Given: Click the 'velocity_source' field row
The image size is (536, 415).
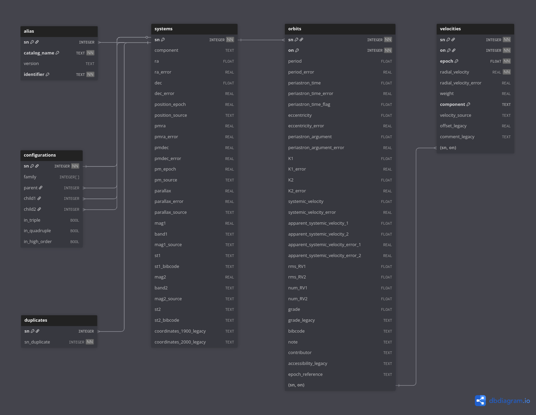Looking at the screenshot, I should click(x=475, y=115).
